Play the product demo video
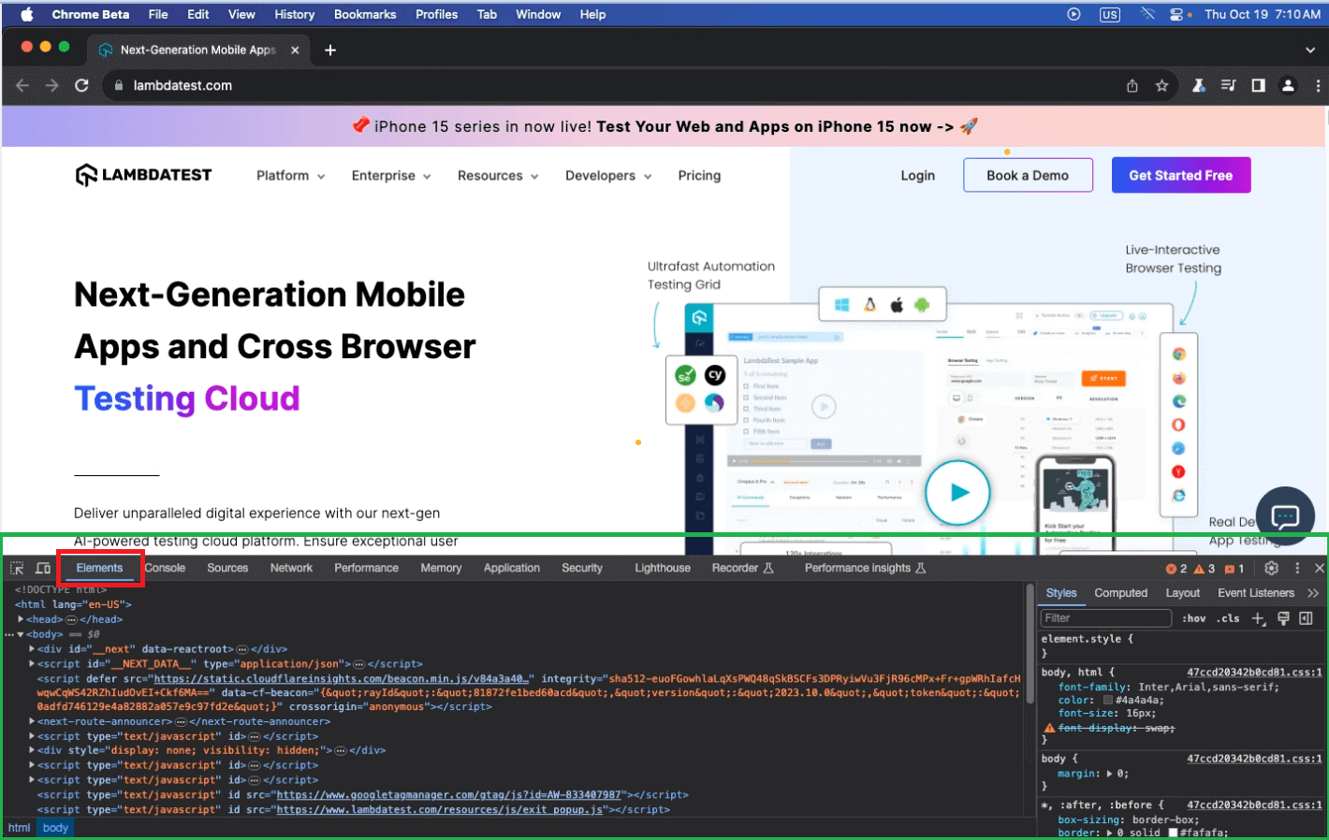The width and height of the screenshot is (1329, 840). (x=957, y=492)
